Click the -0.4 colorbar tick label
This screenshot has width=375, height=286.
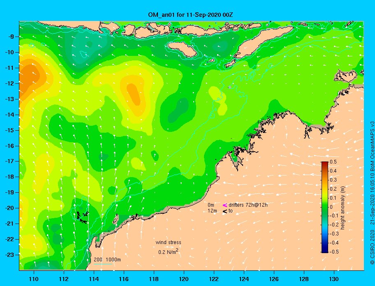[x=334, y=243]
